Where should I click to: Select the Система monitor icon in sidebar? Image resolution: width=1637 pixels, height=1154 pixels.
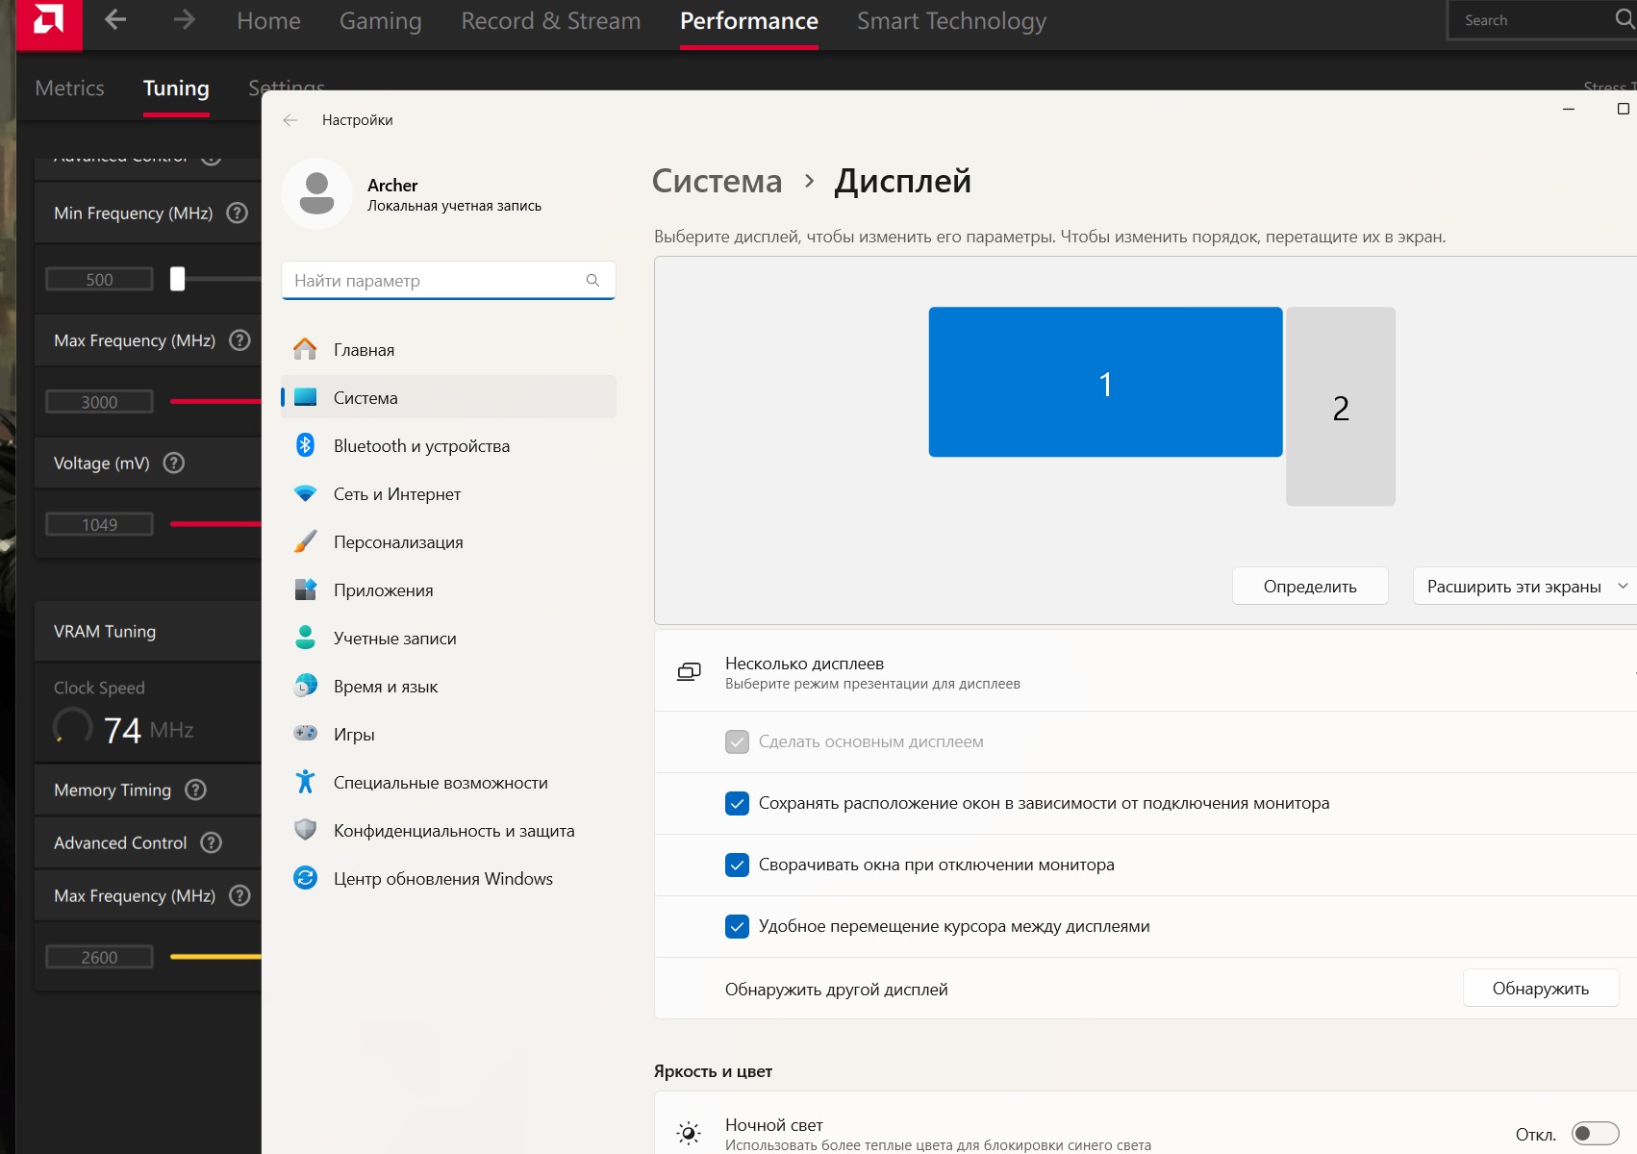pos(305,397)
